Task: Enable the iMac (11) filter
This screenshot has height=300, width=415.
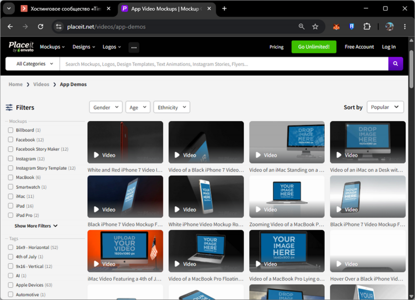Action: coord(10,196)
